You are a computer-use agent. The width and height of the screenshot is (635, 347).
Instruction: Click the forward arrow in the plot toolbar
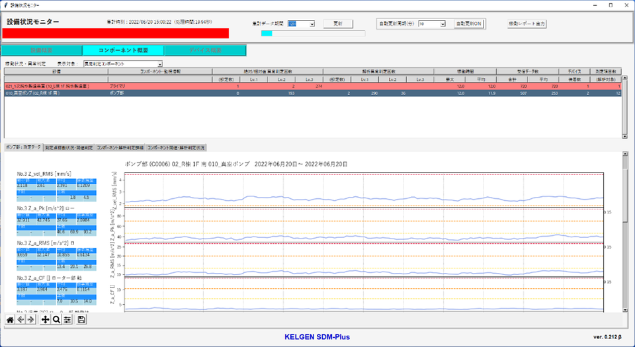[31, 319]
